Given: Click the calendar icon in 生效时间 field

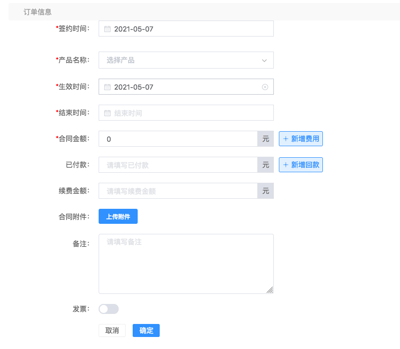Looking at the screenshot, I should click(107, 87).
